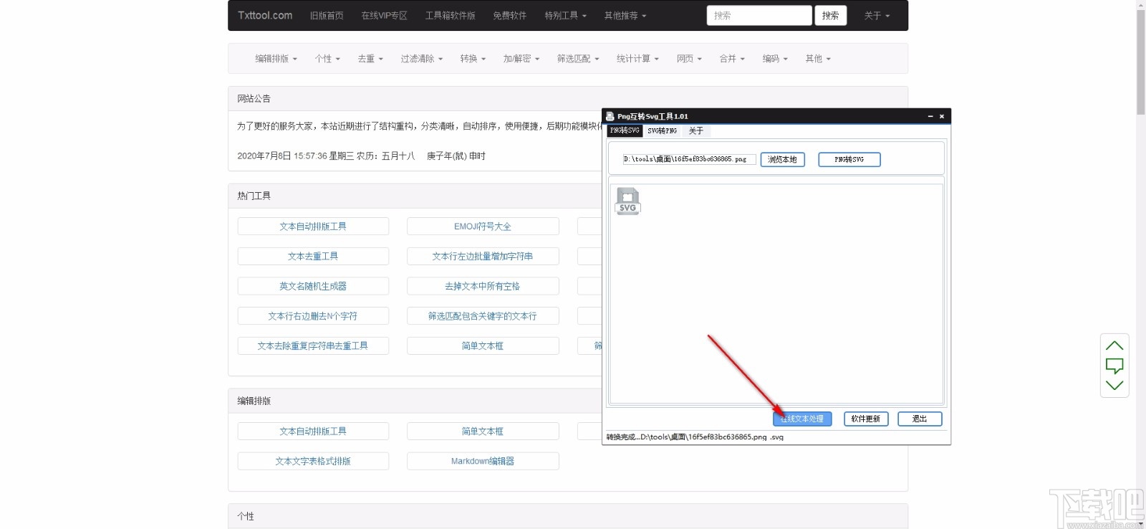Click the Png互转Svg工具 app title icon
The image size is (1146, 529).
pos(610,116)
